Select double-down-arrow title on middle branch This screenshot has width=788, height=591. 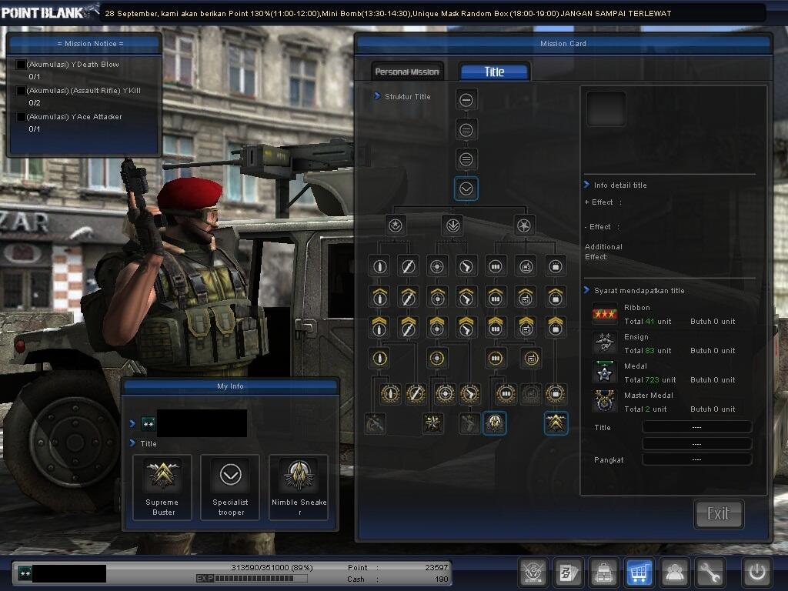point(452,225)
